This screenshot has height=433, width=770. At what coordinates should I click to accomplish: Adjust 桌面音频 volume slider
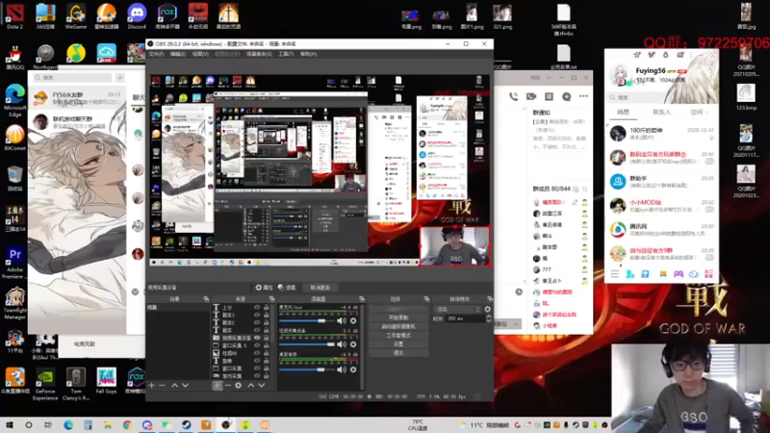click(x=306, y=369)
